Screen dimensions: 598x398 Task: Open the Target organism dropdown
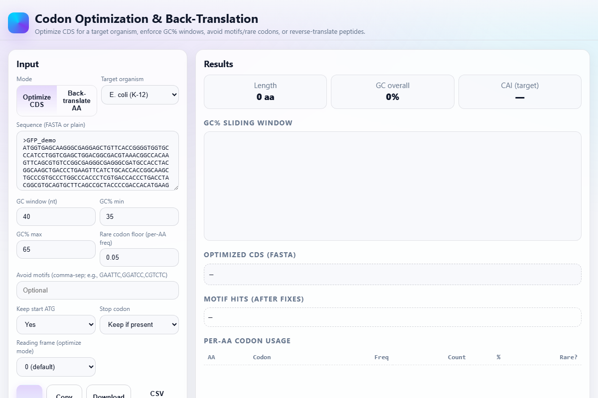[140, 95]
